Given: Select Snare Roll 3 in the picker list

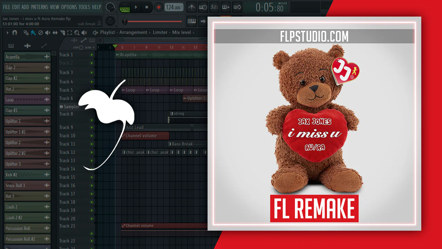Looking at the screenshot, I should click(x=28, y=186).
